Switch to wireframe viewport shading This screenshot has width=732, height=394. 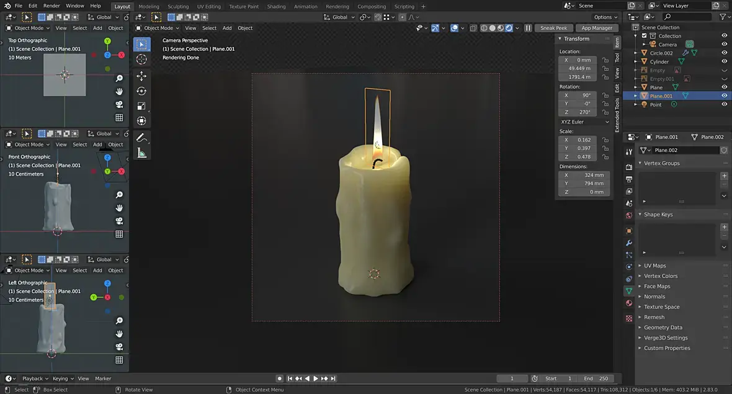(484, 28)
